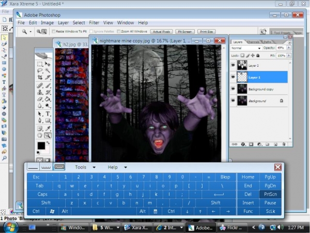Image resolution: width=310 pixels, height=233 pixels.
Task: Select the Move tool
Action: click(48, 64)
